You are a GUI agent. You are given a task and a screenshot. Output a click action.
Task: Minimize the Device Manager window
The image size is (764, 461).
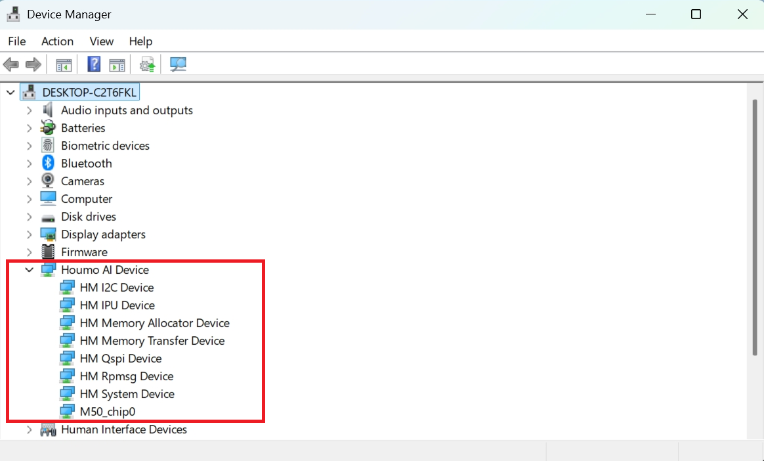pyautogui.click(x=650, y=14)
